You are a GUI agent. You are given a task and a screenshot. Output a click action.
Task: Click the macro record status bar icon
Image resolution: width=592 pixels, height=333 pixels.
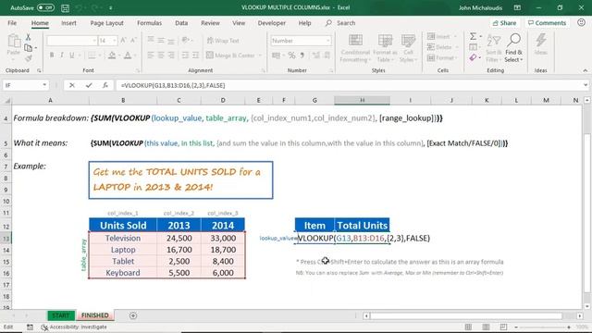point(30,327)
